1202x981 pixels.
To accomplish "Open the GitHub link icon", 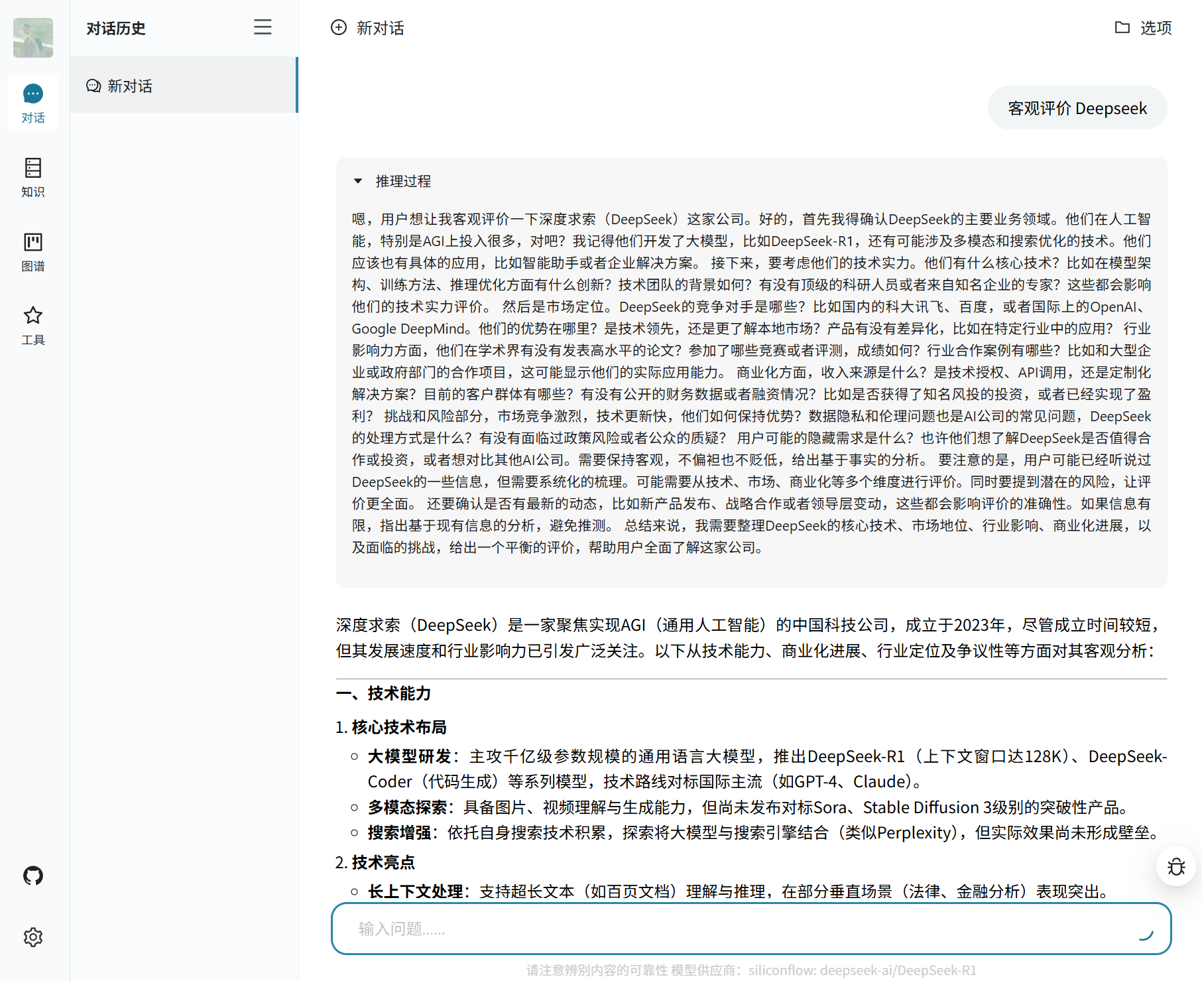I will coord(33,876).
